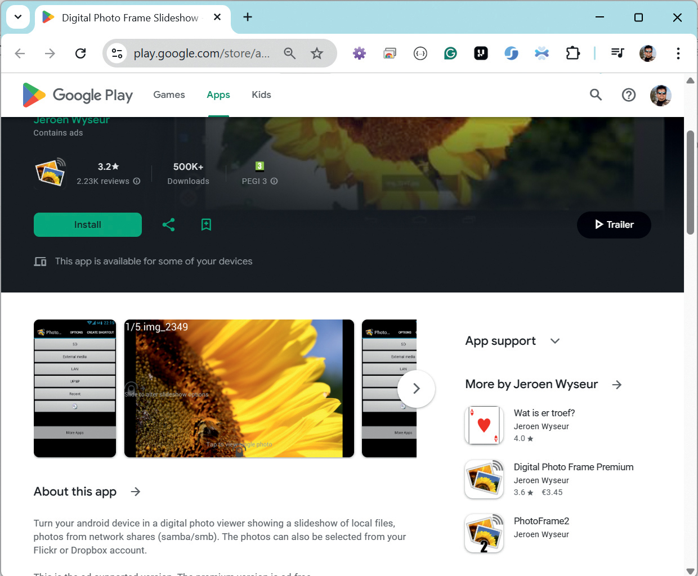This screenshot has width=698, height=576.
Task: Click the Digital Photo Frame Premium icon
Action: click(484, 479)
